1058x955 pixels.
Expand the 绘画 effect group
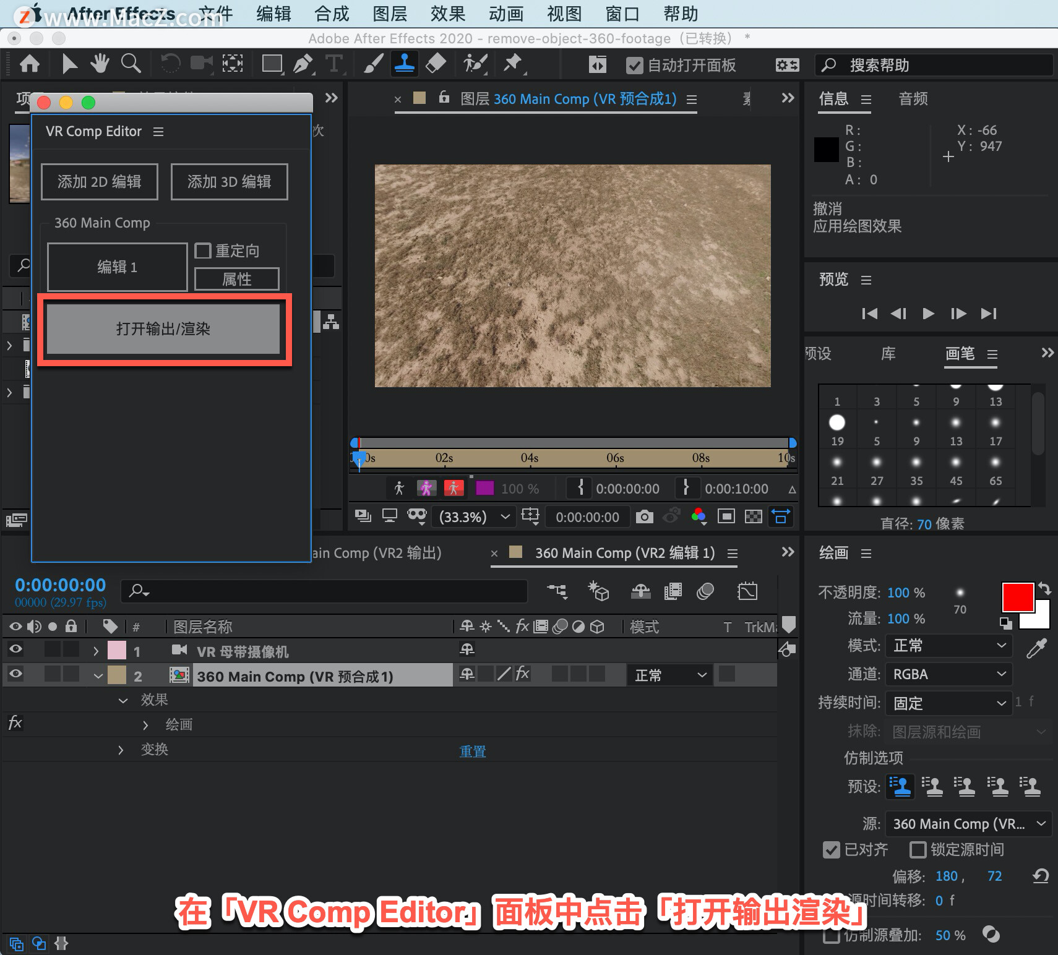[x=145, y=725]
